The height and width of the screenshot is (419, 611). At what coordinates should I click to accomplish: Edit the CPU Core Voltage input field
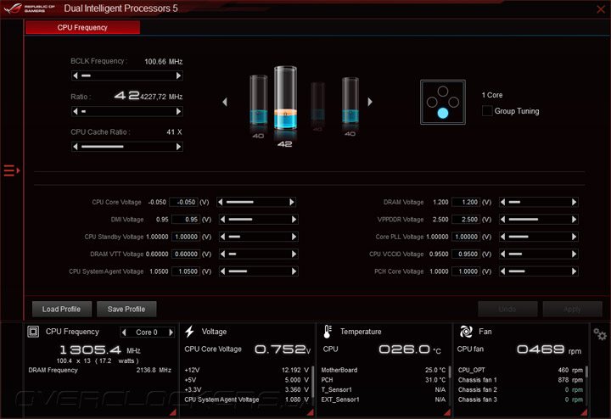tap(184, 202)
